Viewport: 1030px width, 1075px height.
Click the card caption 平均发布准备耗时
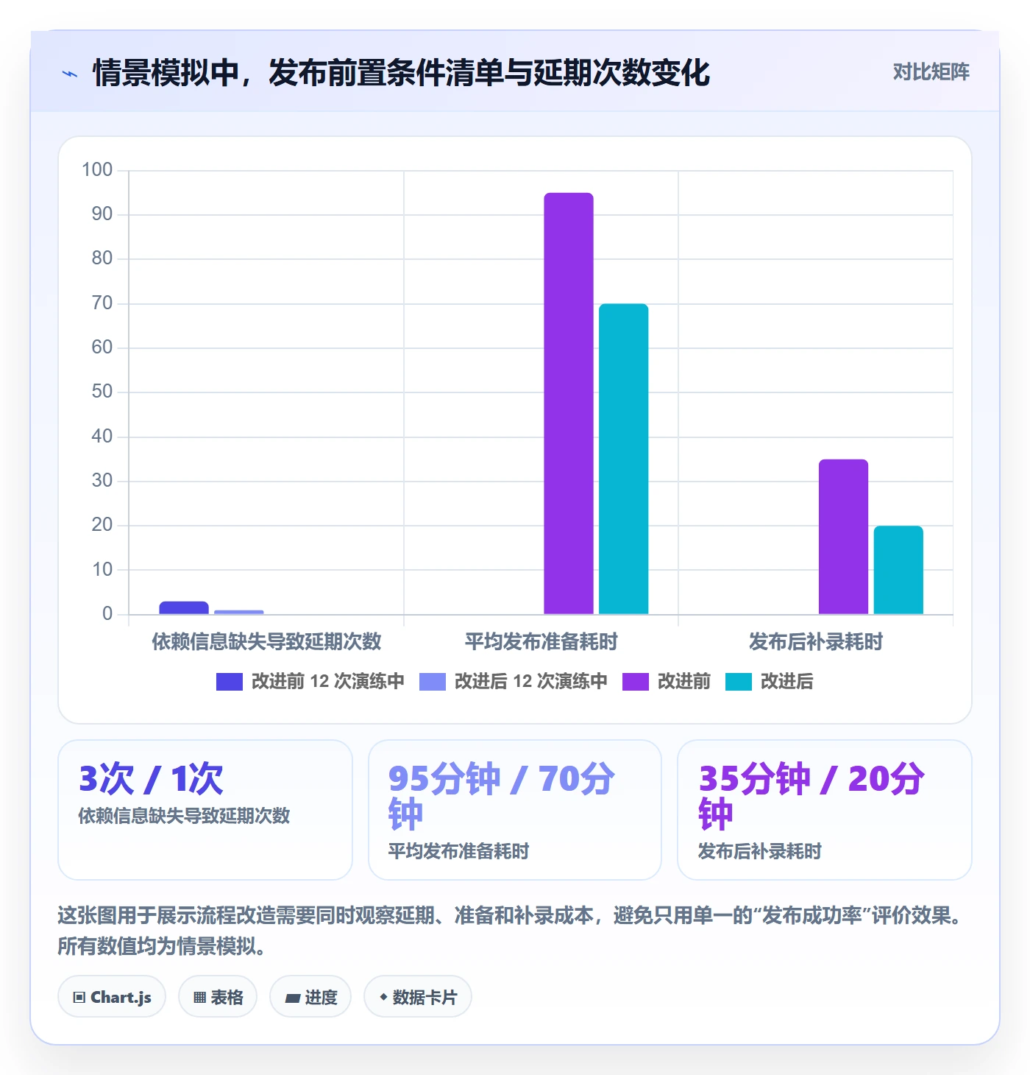[459, 851]
